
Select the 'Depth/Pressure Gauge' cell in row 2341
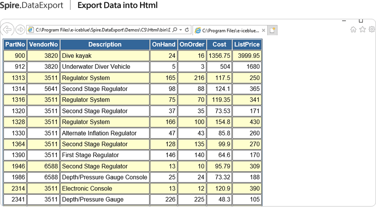pos(105,199)
